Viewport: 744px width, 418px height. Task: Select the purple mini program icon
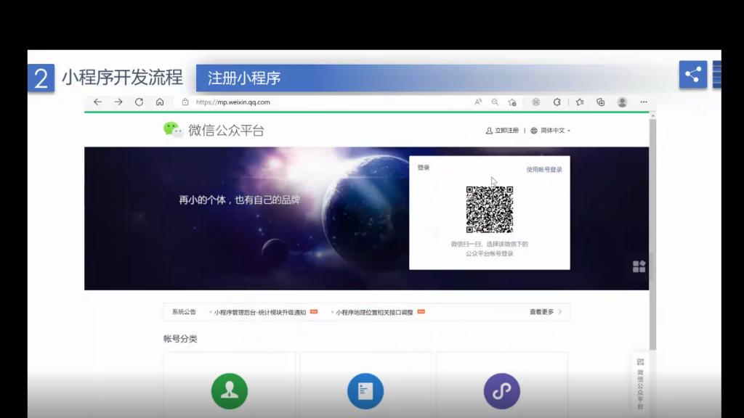501,391
